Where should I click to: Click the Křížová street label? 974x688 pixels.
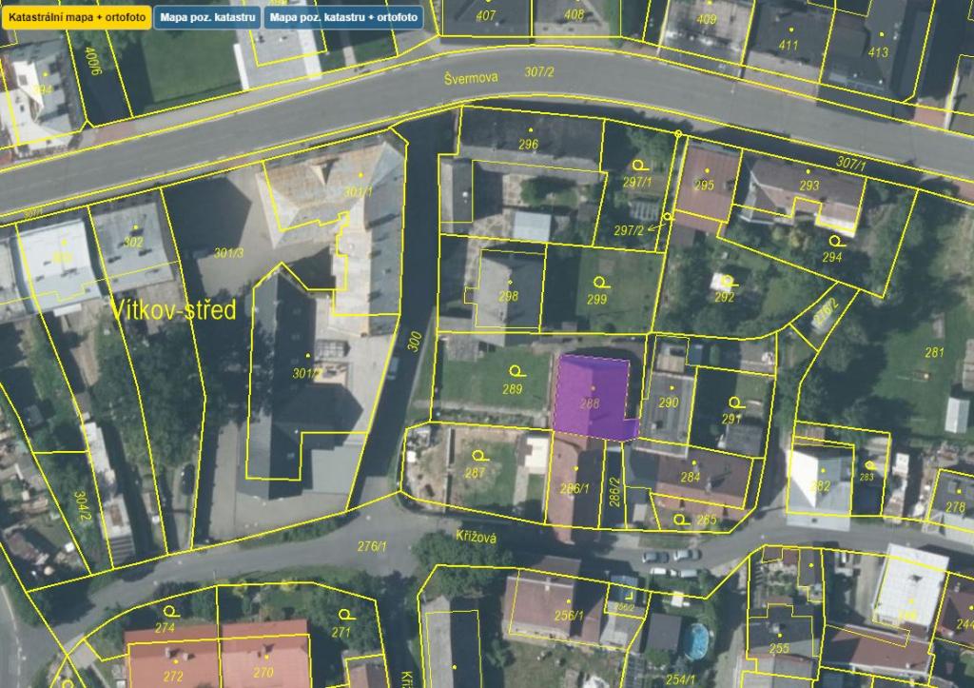[477, 537]
